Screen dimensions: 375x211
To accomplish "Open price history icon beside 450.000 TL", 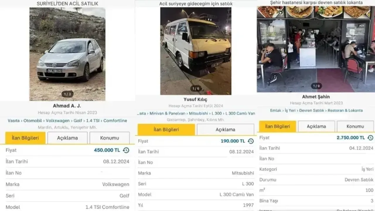I will [x=126, y=150].
